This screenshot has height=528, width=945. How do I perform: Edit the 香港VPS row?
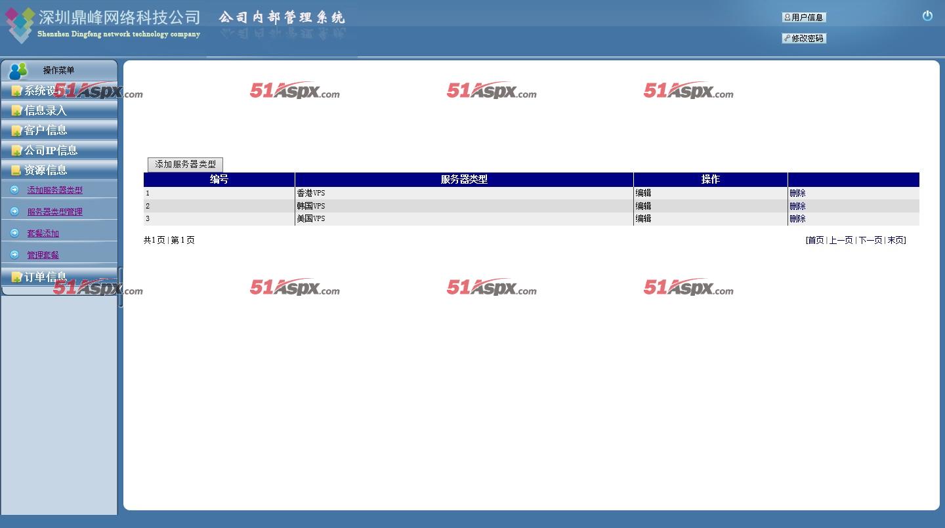(643, 193)
